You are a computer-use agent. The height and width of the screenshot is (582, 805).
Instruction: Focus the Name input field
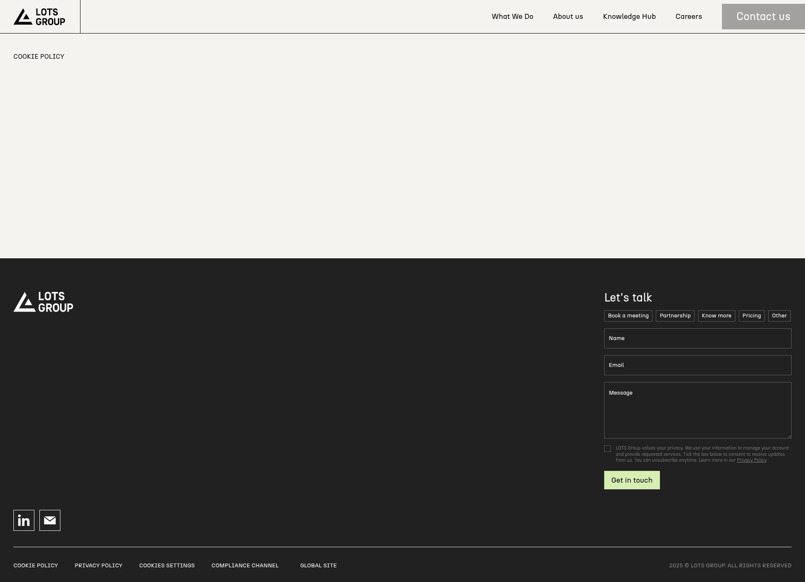(698, 338)
